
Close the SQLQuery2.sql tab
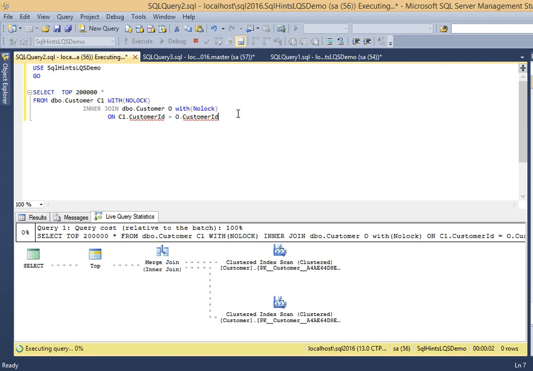click(135, 57)
